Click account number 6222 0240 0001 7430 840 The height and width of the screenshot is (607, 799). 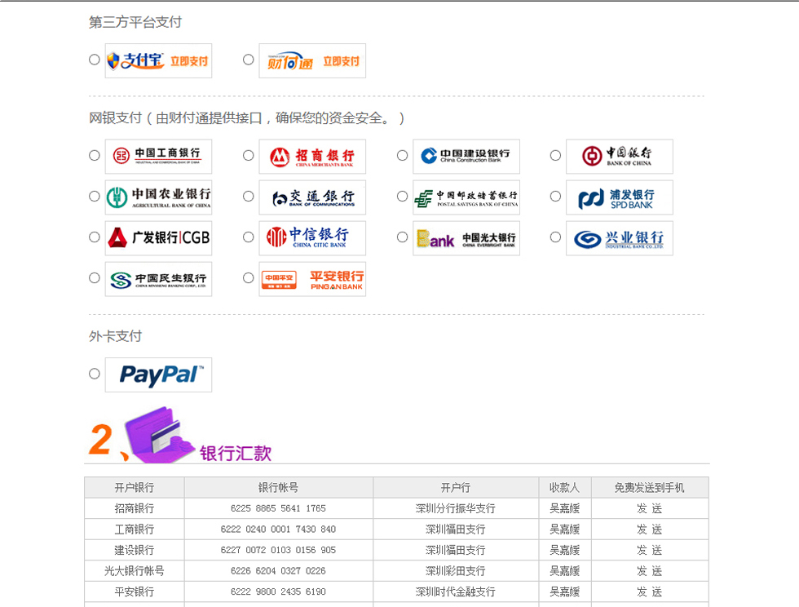[278, 529]
